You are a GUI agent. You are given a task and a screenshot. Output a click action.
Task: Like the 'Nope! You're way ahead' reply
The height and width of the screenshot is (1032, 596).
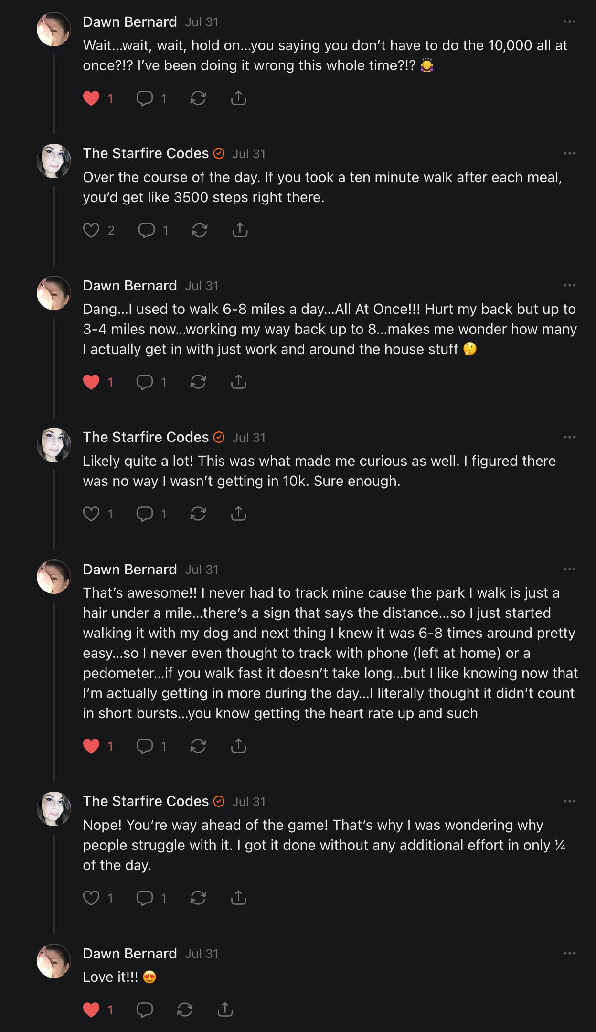[x=91, y=898]
